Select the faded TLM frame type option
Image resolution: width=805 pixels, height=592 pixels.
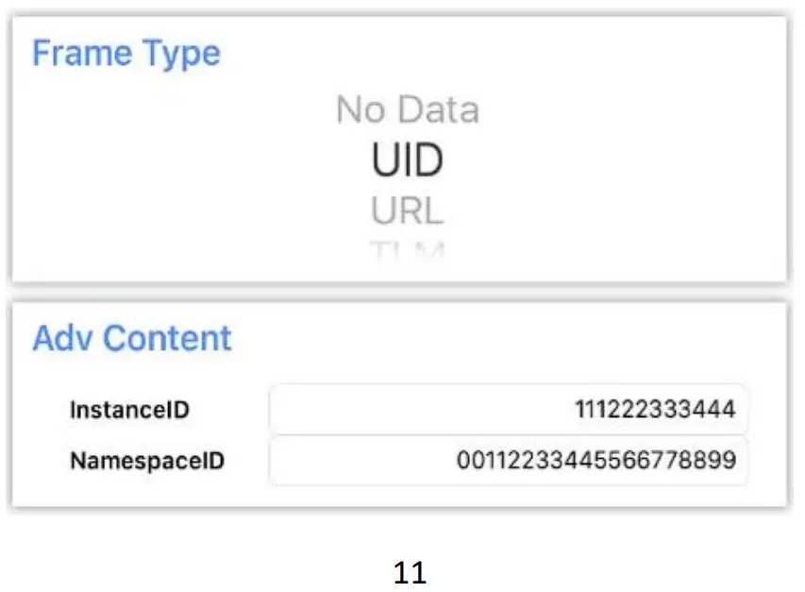click(407, 249)
